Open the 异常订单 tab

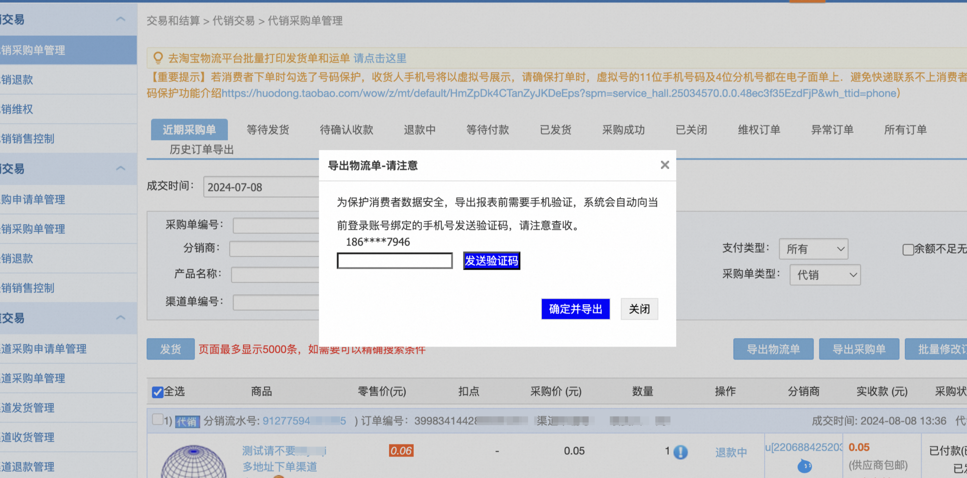[x=832, y=130]
